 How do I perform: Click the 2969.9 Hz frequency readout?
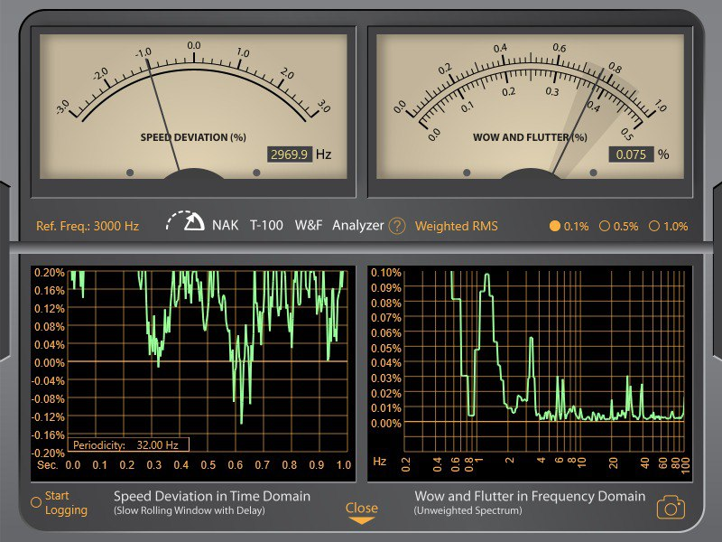(x=289, y=154)
